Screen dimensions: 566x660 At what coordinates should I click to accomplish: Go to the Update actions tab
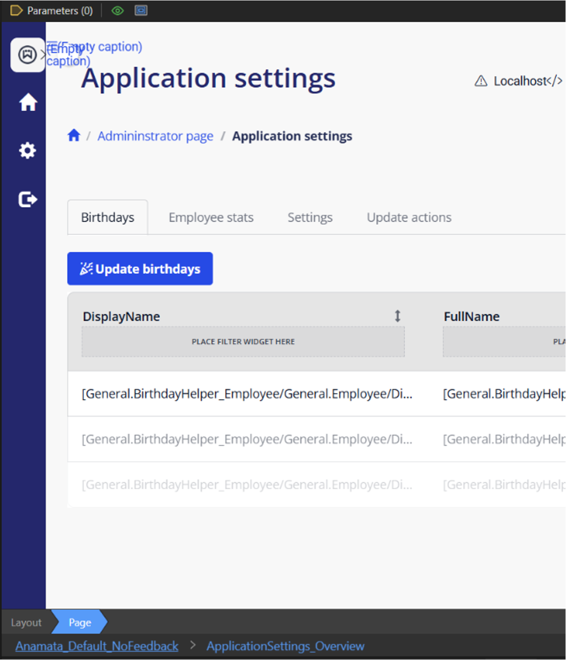click(409, 217)
